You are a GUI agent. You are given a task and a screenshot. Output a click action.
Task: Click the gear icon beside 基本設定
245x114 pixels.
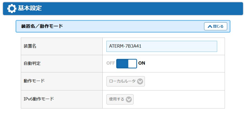(12, 9)
